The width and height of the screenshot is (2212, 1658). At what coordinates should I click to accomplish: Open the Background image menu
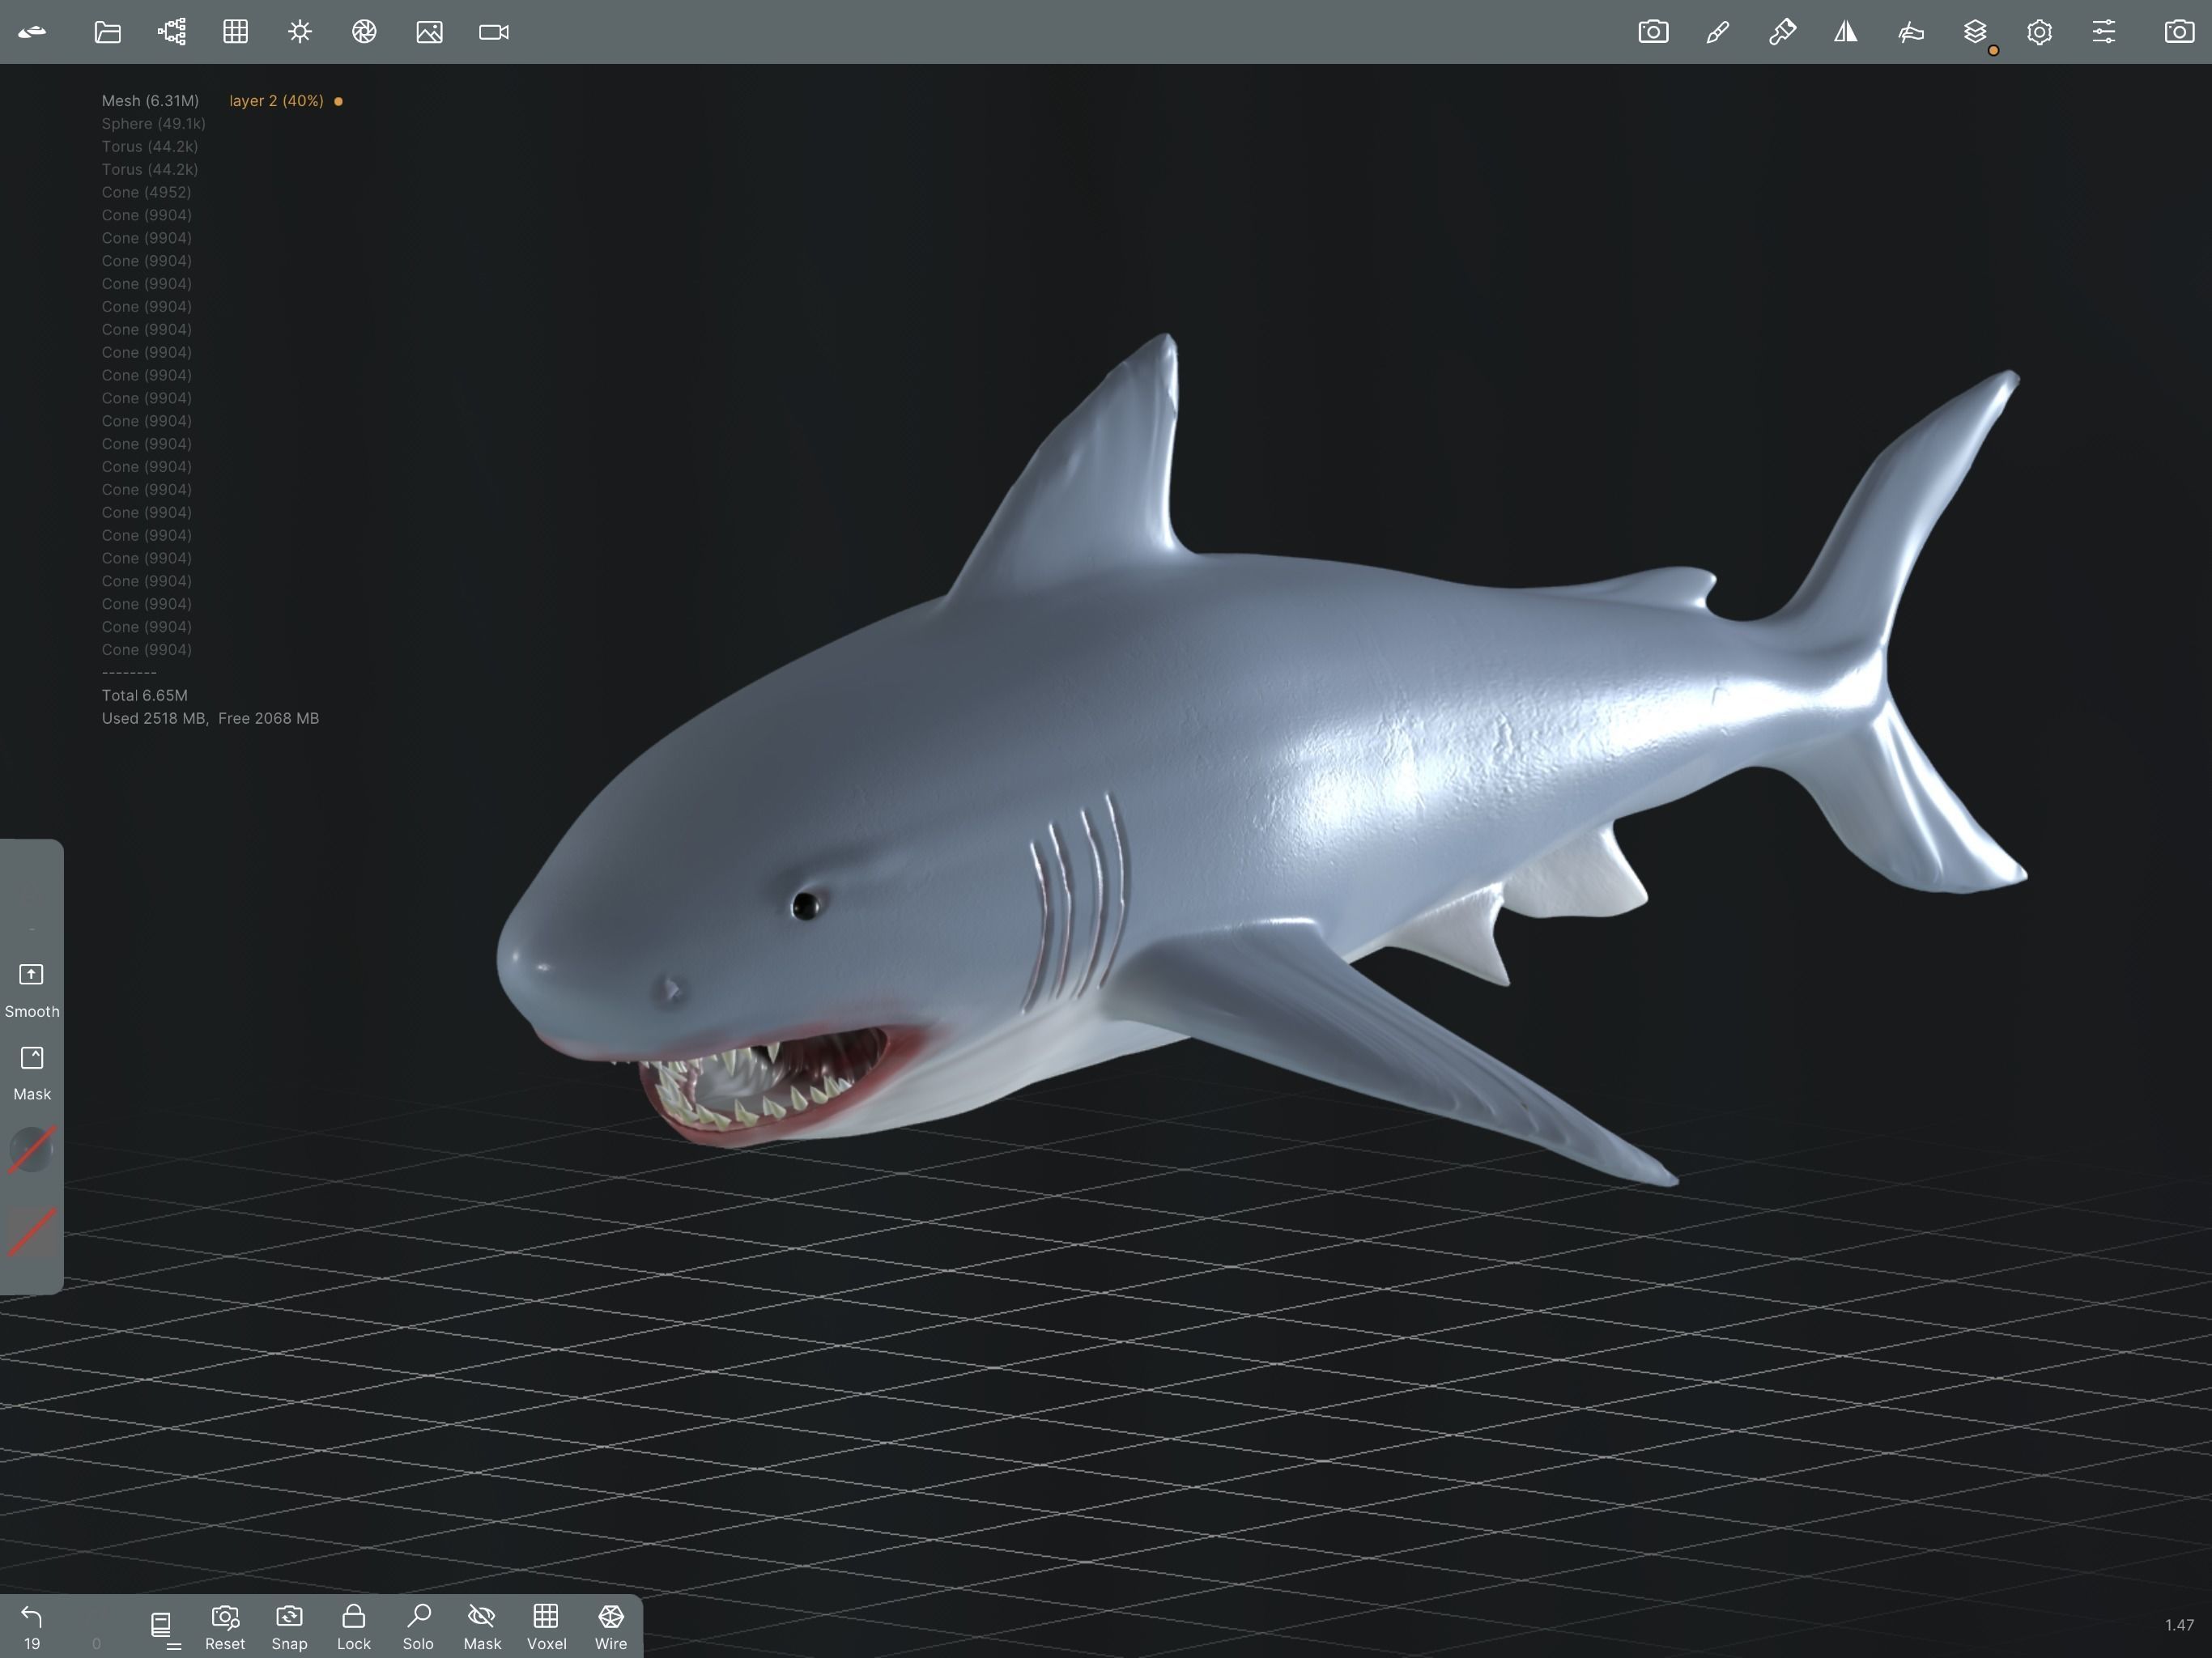click(429, 32)
